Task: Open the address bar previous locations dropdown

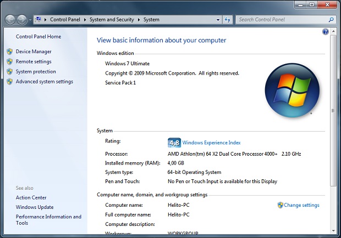Action: coord(217,20)
